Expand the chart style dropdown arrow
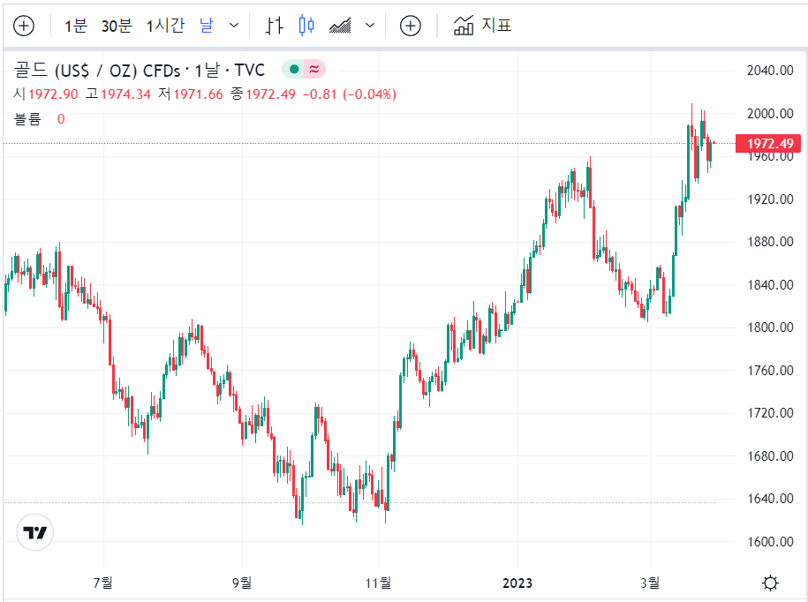808x602 pixels. click(370, 26)
